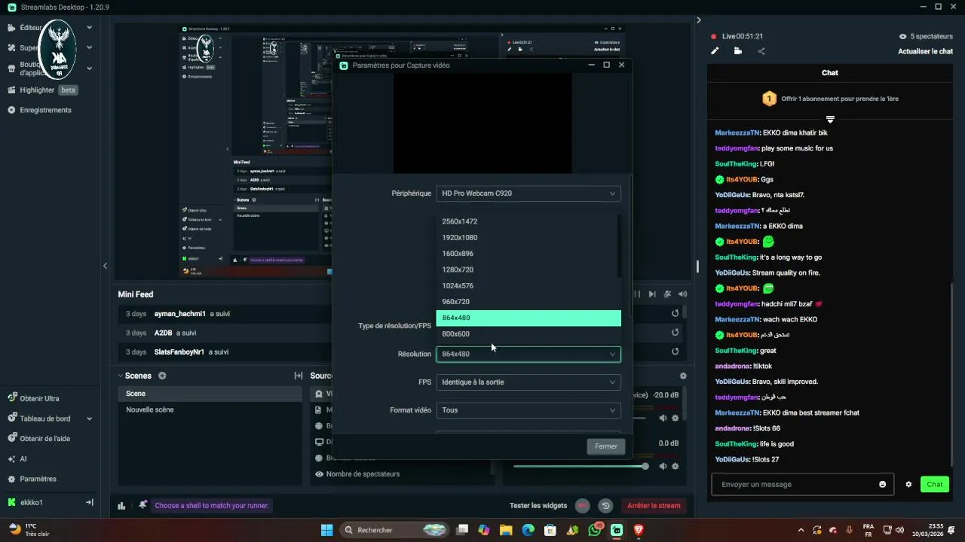Expand the Éditeur sidebar chevron
This screenshot has height=542, width=965.
(x=89, y=27)
